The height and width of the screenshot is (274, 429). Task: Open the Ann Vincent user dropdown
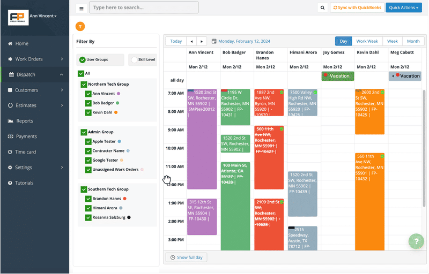(x=43, y=16)
